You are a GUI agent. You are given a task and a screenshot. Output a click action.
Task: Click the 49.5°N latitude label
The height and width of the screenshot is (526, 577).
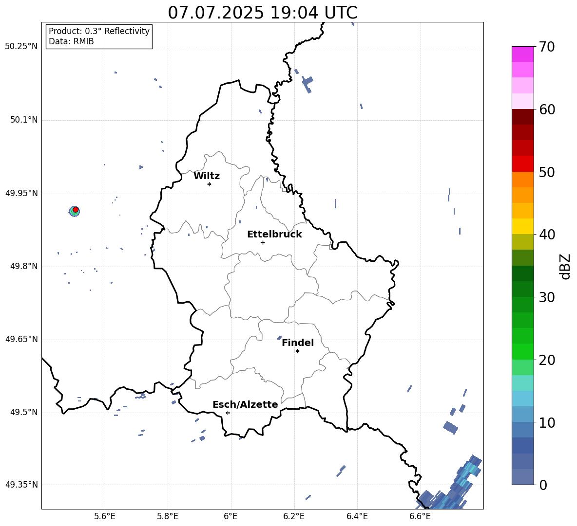click(24, 412)
